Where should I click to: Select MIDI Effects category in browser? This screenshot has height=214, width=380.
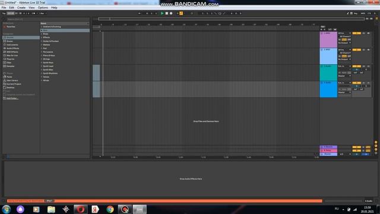coord(12,52)
